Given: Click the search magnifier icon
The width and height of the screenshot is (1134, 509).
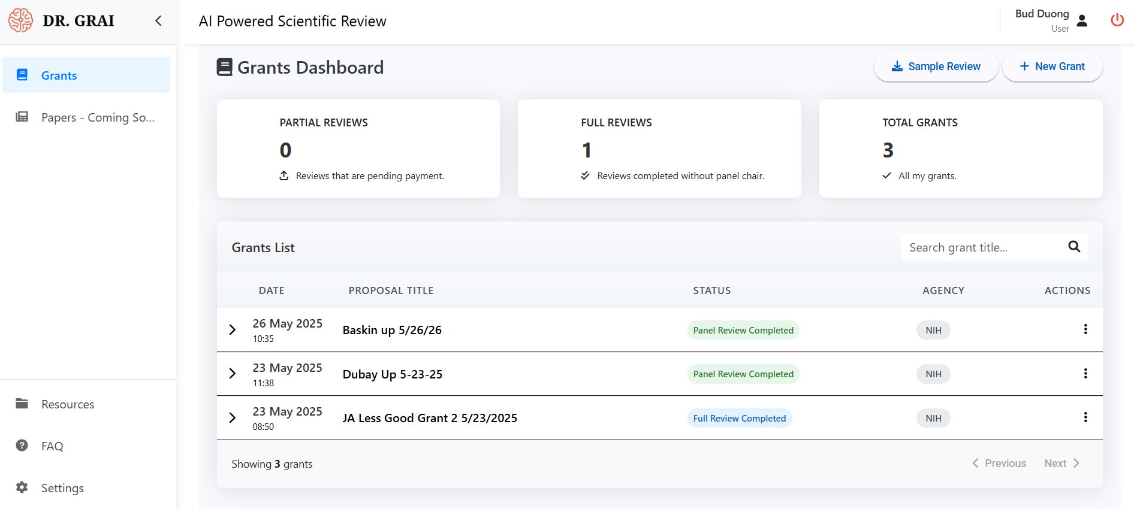Looking at the screenshot, I should (1074, 247).
